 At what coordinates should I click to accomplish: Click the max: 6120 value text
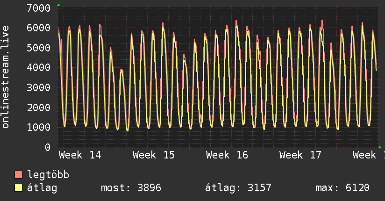(342, 188)
